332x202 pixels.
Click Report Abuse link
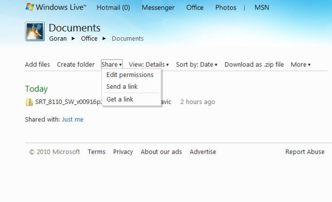tap(305, 152)
